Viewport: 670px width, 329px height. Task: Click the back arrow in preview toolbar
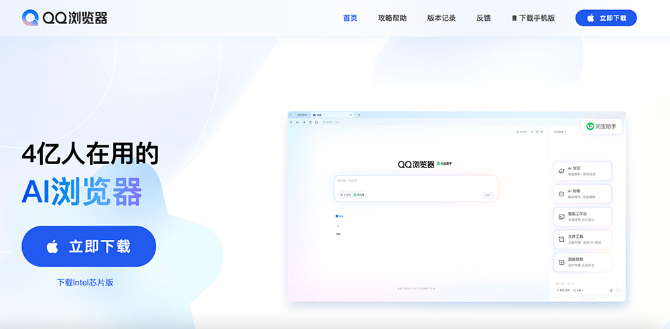click(x=297, y=122)
